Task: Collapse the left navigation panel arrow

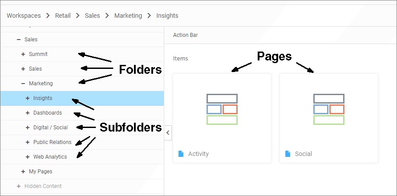Action: [x=168, y=132]
